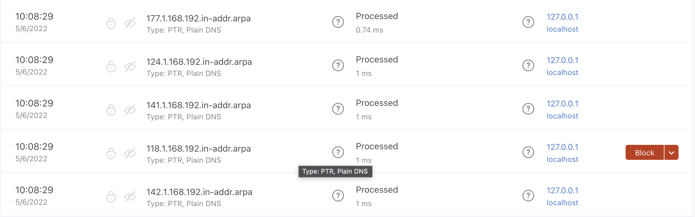Open client 127.0.0.1 link in the 177.1.168.192 row
Viewport: 695px width, 217px height.
click(562, 17)
